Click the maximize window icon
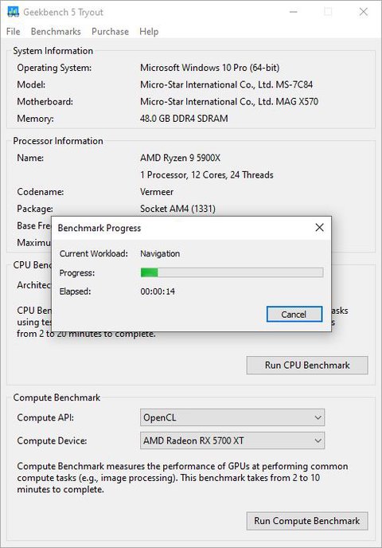The width and height of the screenshot is (382, 548). pos(328,12)
